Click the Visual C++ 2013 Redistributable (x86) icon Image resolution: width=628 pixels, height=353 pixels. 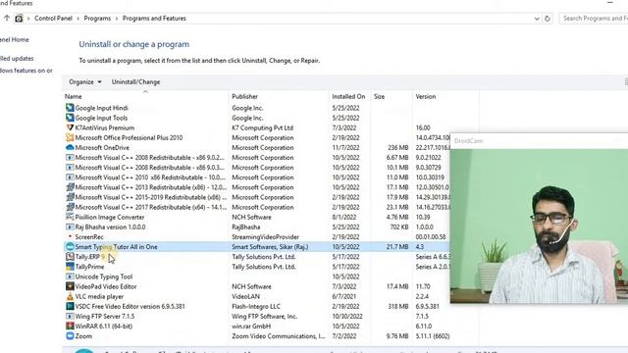pos(70,187)
